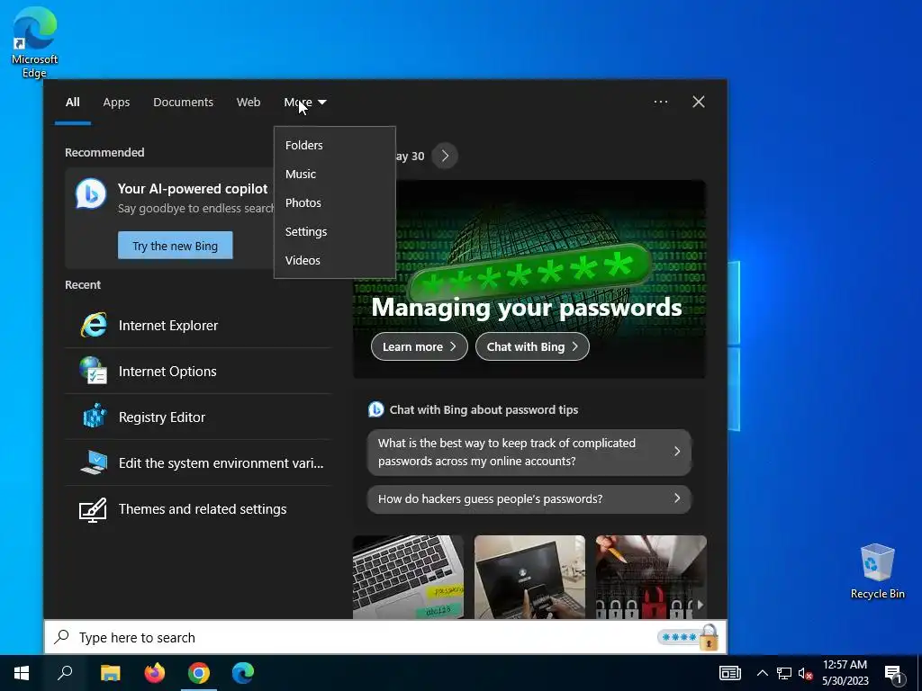Click the Learn more button
Viewport: 922px width, 691px height.
[x=420, y=346]
